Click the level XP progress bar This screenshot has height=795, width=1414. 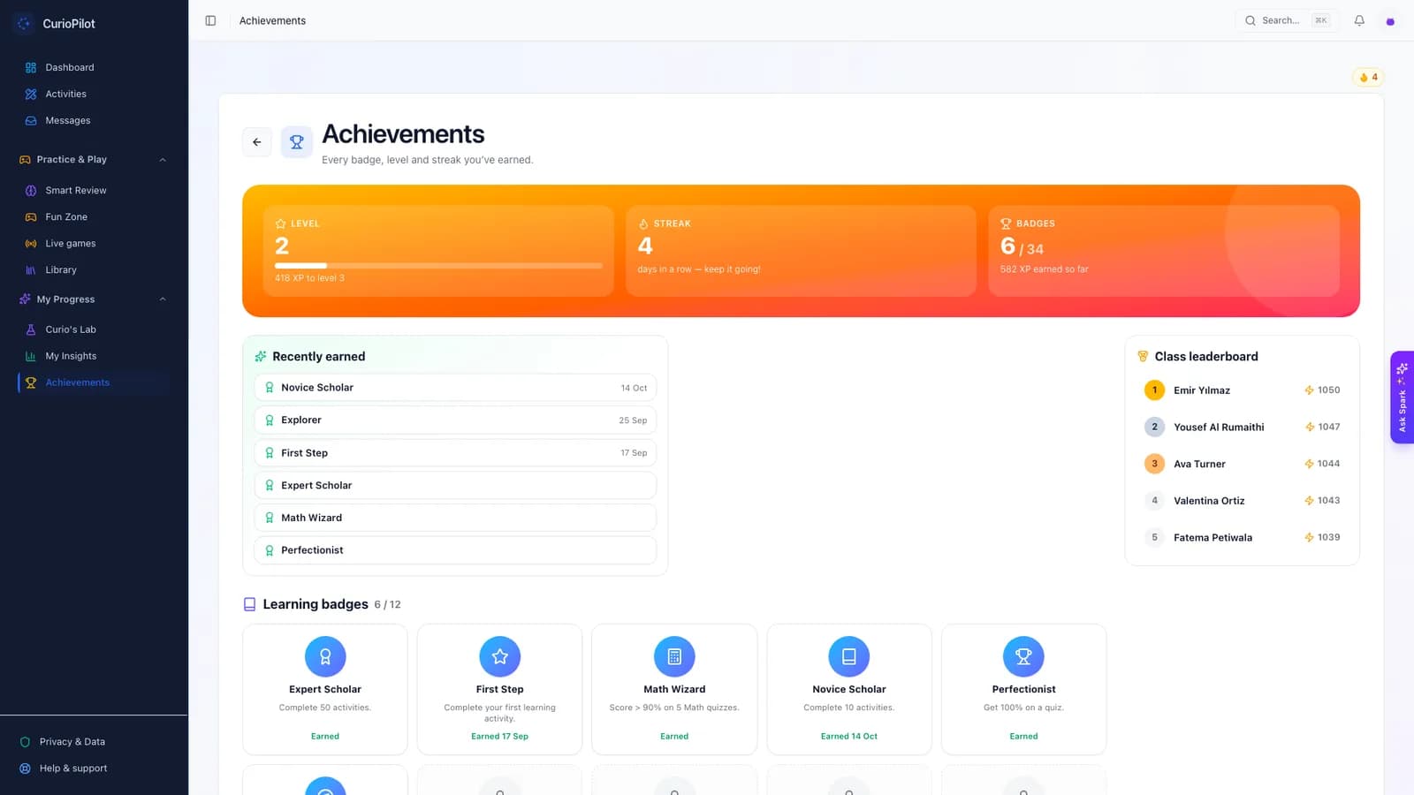click(438, 266)
